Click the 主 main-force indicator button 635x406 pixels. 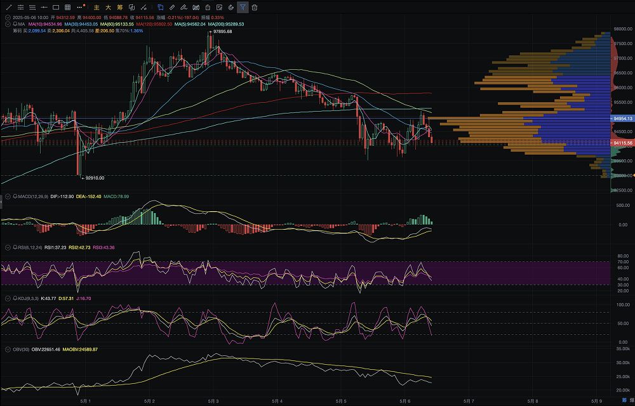coord(97,8)
